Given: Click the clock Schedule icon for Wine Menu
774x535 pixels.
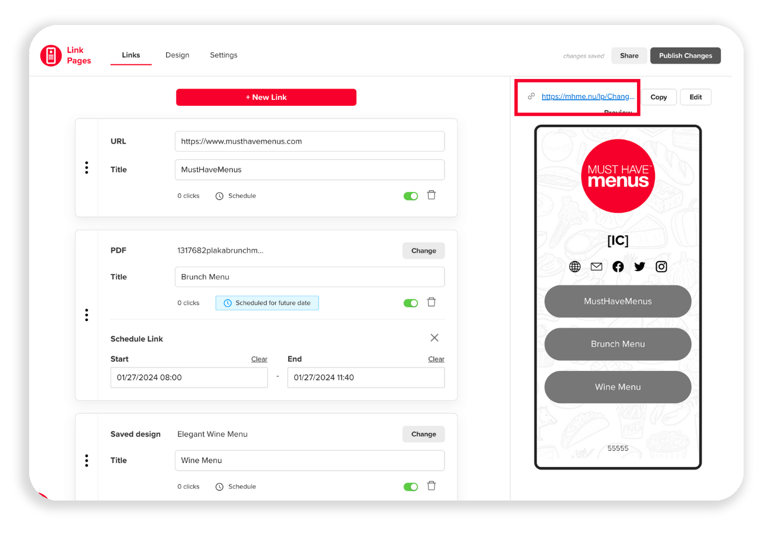Looking at the screenshot, I should point(219,486).
